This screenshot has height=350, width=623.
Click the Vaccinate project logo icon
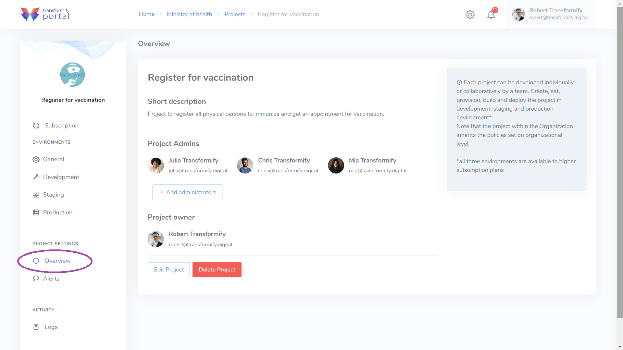73,75
